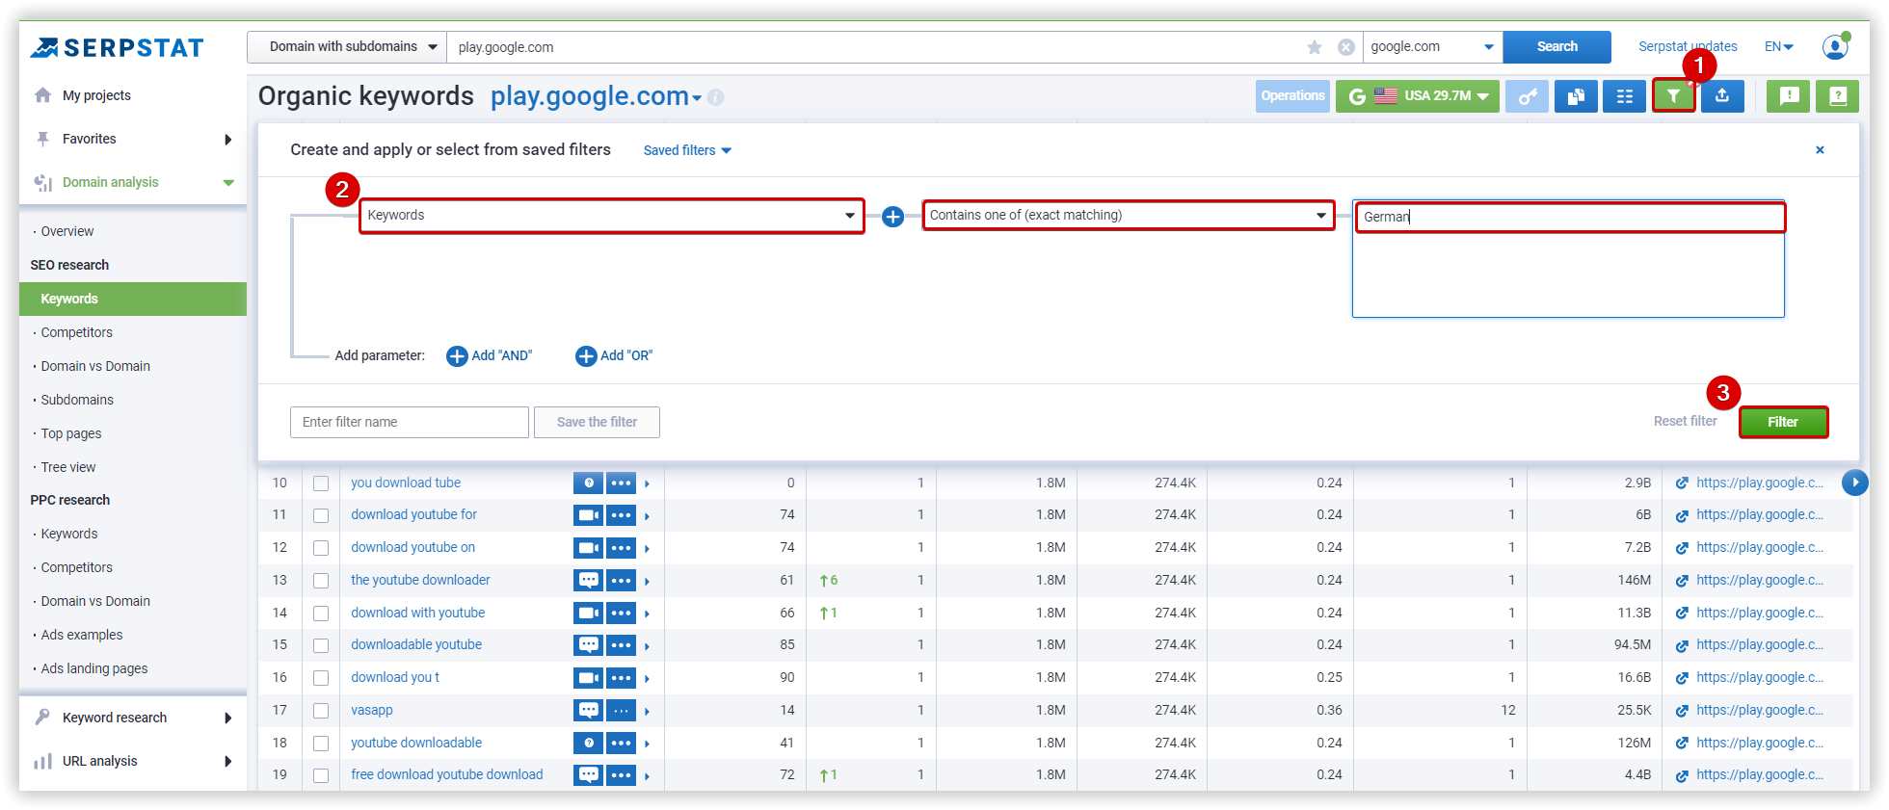1889x810 pixels.
Task: Click the Serpstat logo
Action: (117, 47)
